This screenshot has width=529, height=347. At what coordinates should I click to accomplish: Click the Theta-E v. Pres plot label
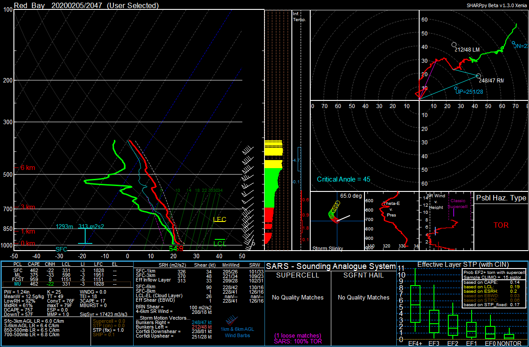391,209
